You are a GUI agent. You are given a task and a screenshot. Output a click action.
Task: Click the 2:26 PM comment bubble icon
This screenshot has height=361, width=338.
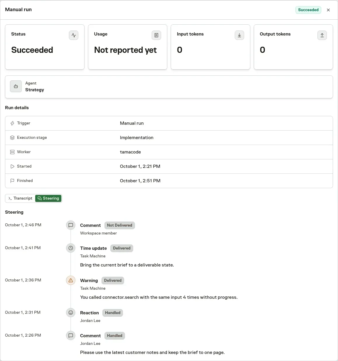pos(71,335)
